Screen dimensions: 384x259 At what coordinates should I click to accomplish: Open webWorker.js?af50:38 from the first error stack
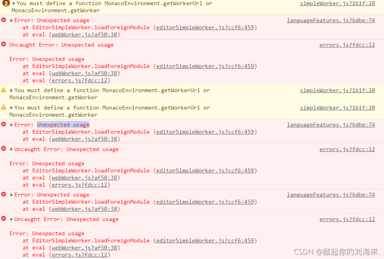85,34
